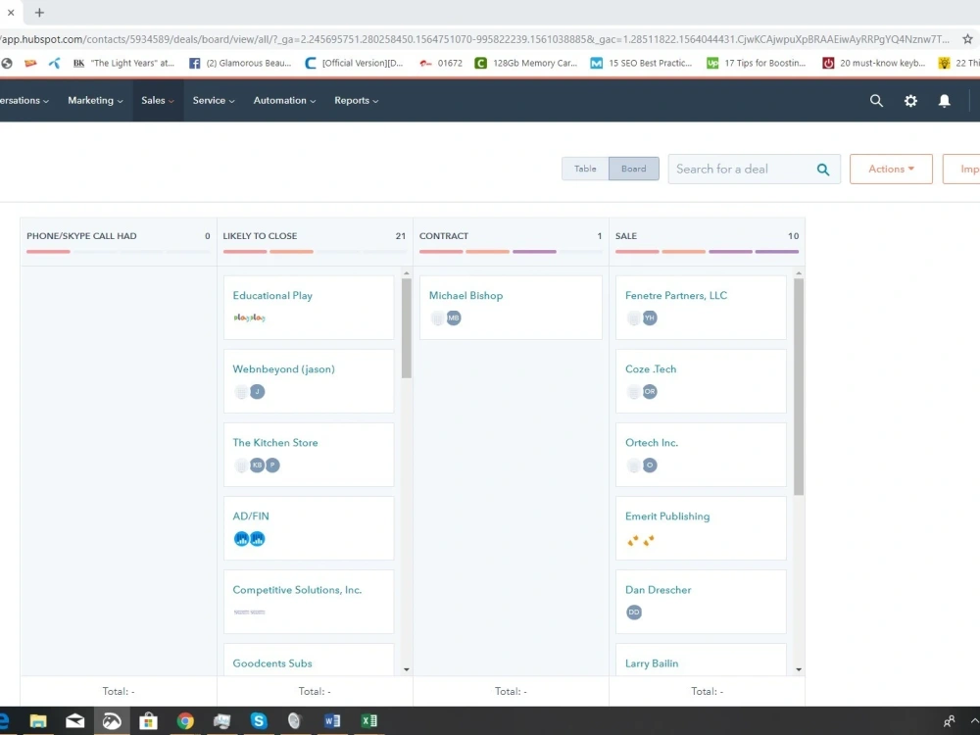Click the KB avatar on The Kitchen Store card
Screen dimensions: 980x735
coord(257,465)
